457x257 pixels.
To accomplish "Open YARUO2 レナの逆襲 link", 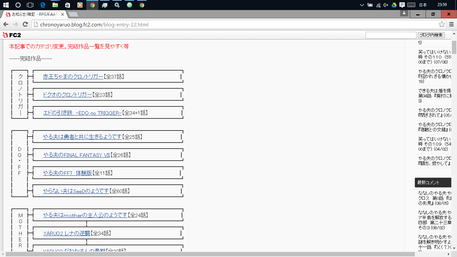I will coord(67,233).
